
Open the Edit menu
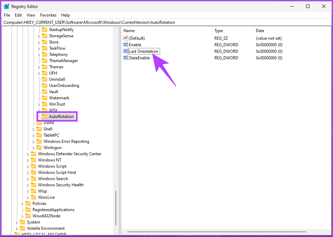coord(18,15)
